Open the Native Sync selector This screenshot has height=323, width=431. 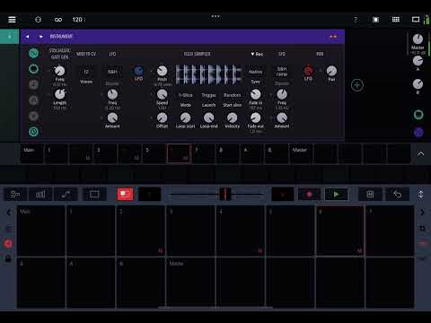(x=255, y=72)
